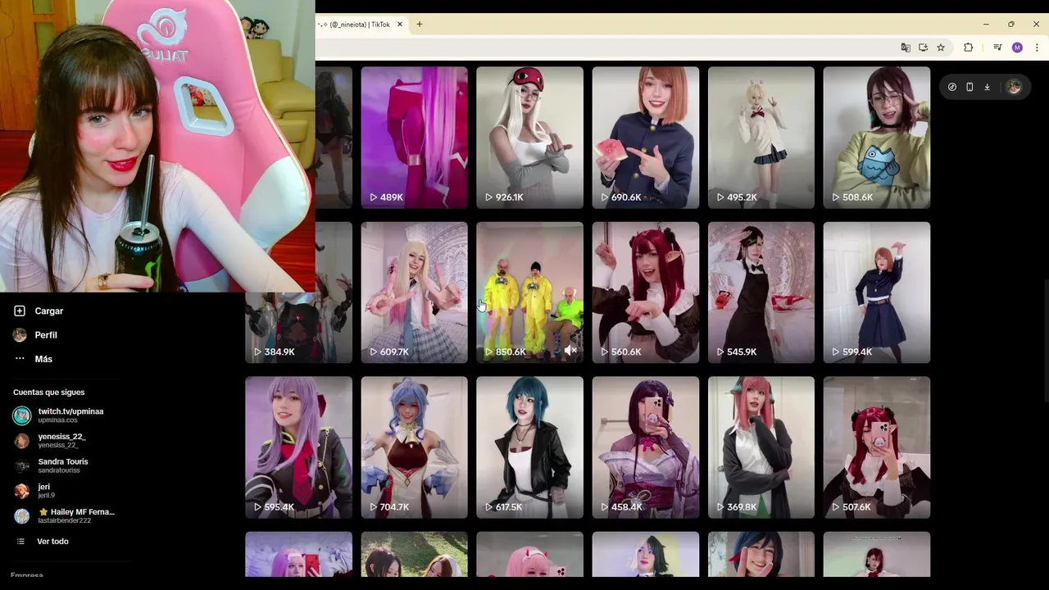Image resolution: width=1049 pixels, height=590 pixels.
Task: Click the Cargar label in sidebar
Action: (x=49, y=311)
